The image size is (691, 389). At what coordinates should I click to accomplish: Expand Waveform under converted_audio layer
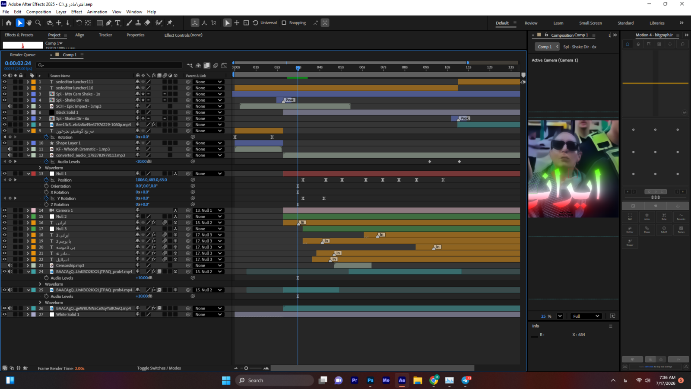[40, 168]
